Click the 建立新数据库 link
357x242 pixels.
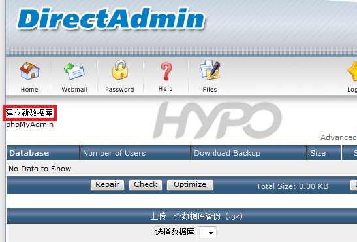(29, 112)
